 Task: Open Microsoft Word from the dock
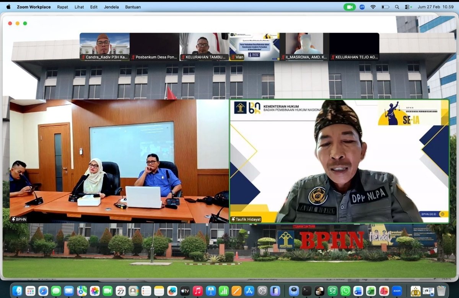pos(358,291)
